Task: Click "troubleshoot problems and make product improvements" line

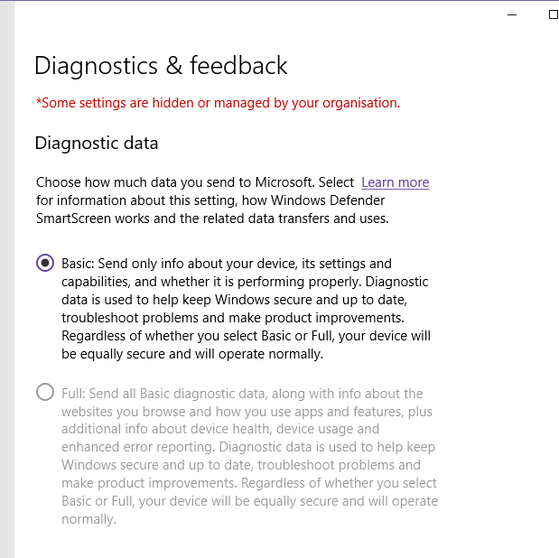Action: pos(234,318)
